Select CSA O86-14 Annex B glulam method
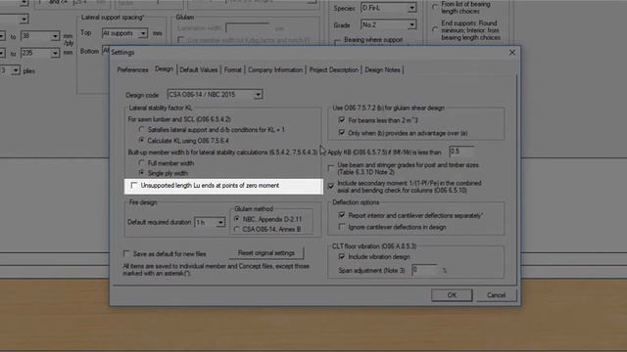627x352 pixels. point(237,230)
